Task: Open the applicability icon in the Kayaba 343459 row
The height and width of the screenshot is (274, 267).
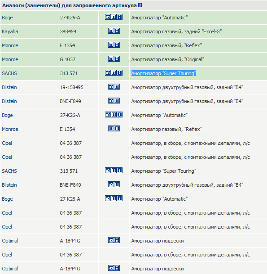Action: coord(111,31)
